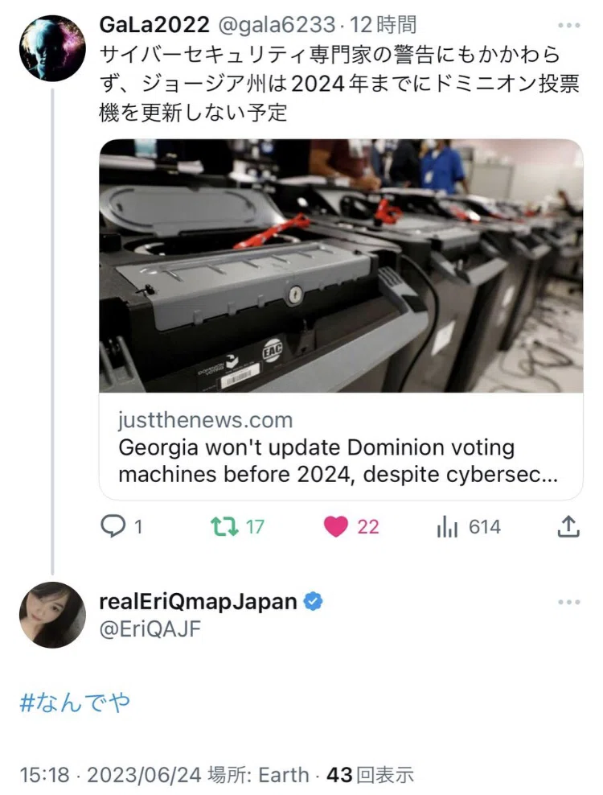Viewport: 603px width, 795px height.
Task: Open view analytics bar chart icon
Action: click(447, 527)
